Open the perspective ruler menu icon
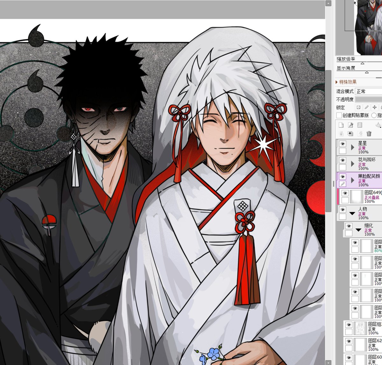Screen dimensions: 382x365 378,125
